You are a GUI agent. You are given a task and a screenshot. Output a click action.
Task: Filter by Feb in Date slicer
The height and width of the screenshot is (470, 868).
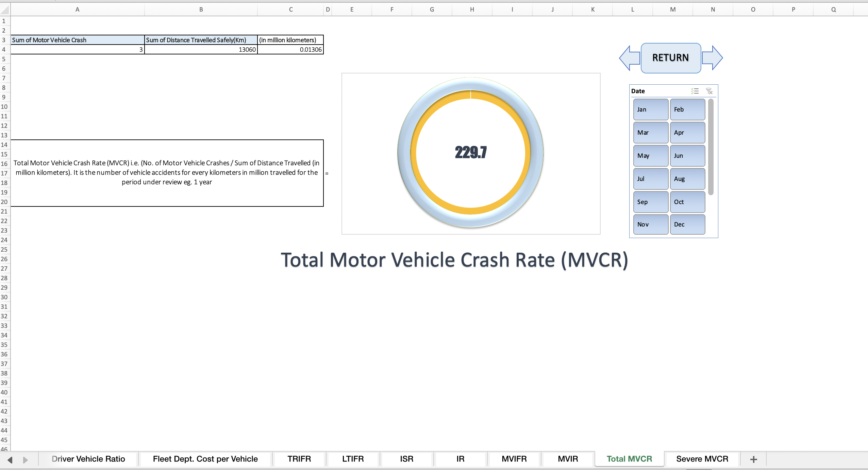point(687,110)
